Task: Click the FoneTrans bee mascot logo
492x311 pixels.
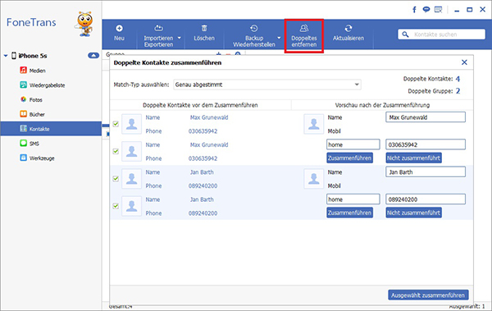Action: (x=84, y=24)
